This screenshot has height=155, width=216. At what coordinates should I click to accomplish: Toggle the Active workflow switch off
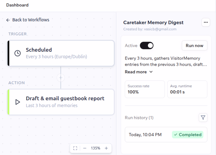pos(147,46)
